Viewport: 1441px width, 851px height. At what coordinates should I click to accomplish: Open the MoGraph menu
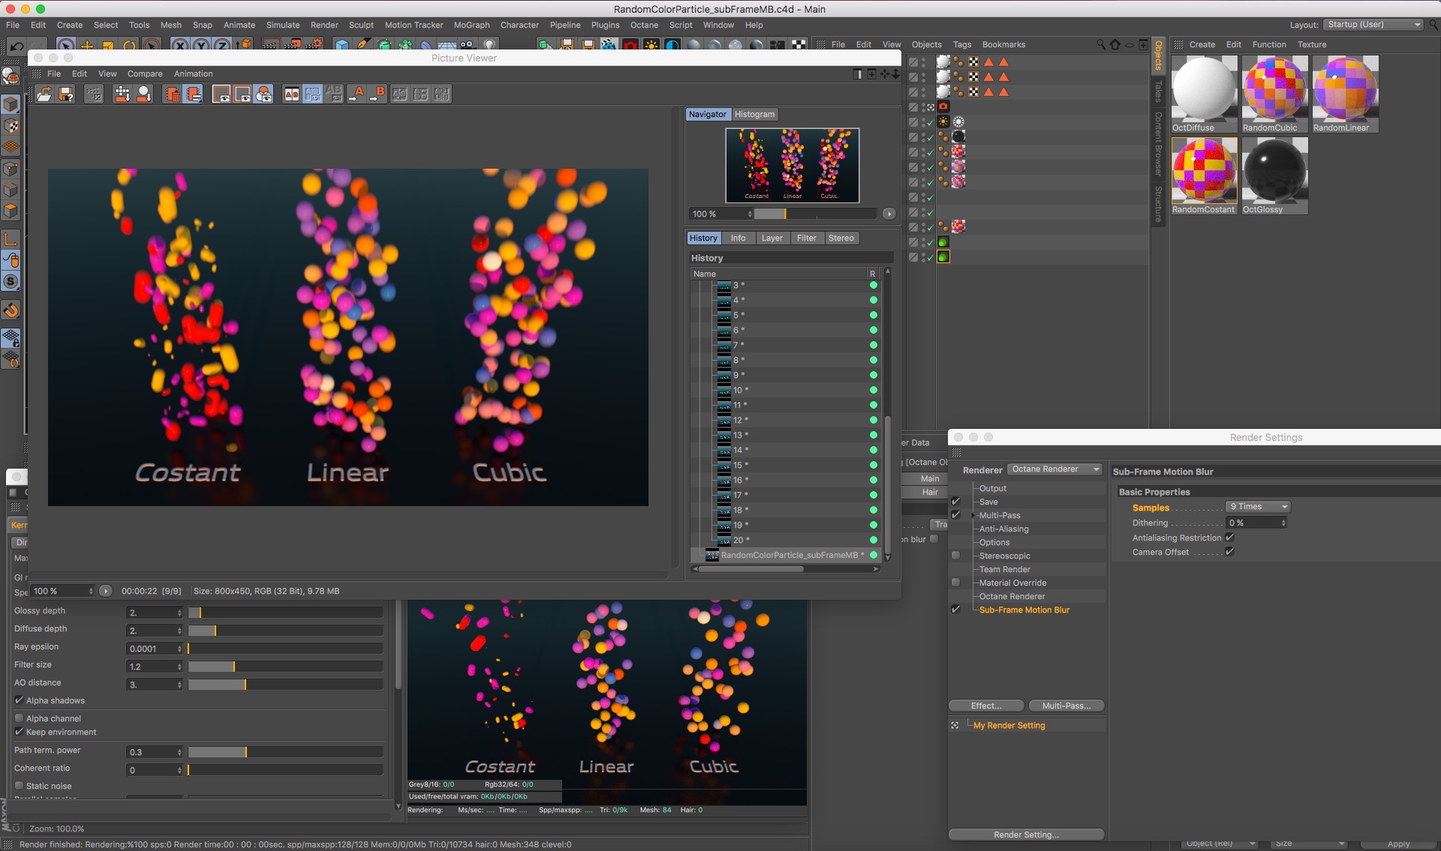coord(471,25)
